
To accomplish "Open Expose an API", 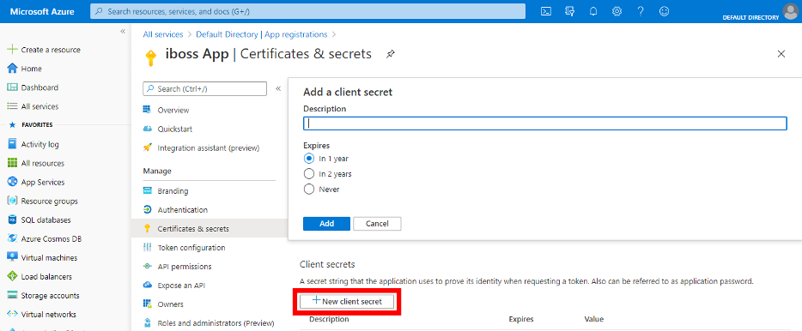I will [174, 285].
